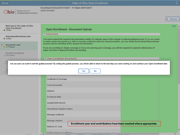
Task: Select the Benefits Enrollment step
Action: 15,54
